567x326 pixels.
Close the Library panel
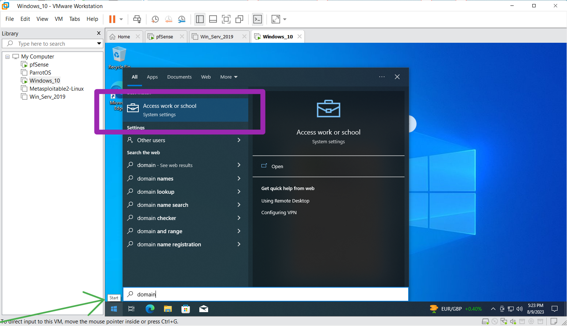[99, 33]
